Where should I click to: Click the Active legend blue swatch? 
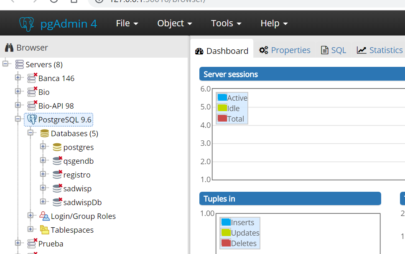(x=222, y=97)
